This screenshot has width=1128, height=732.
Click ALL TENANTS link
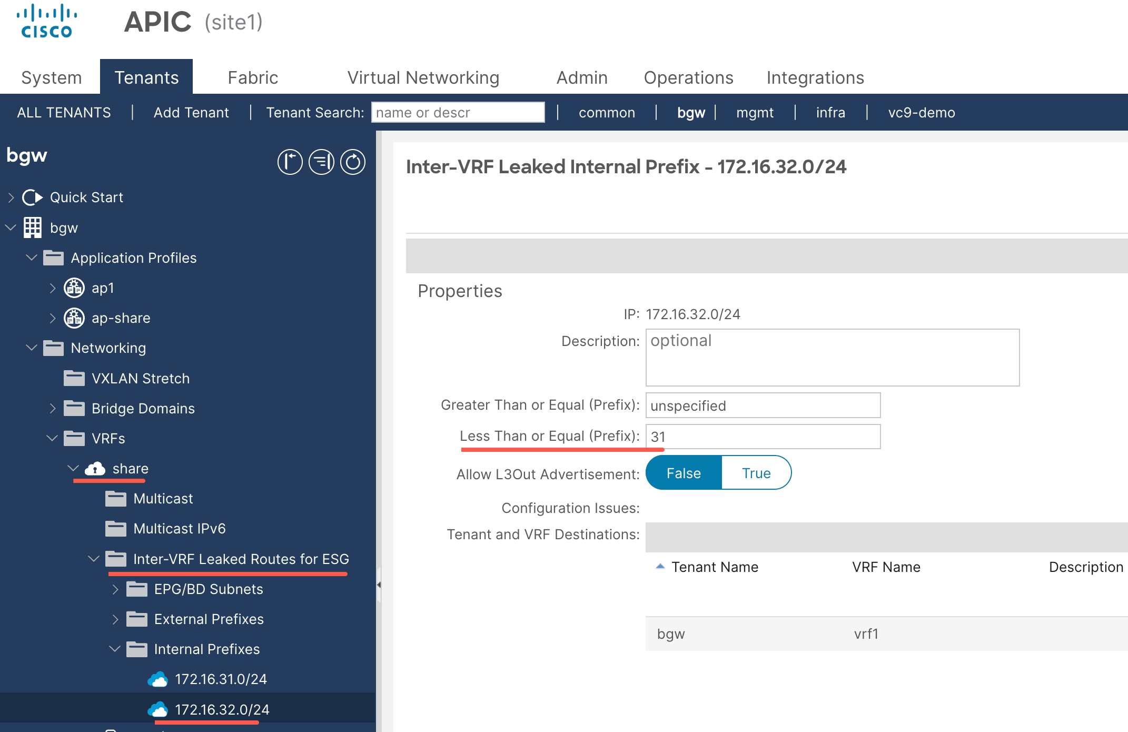(x=64, y=112)
